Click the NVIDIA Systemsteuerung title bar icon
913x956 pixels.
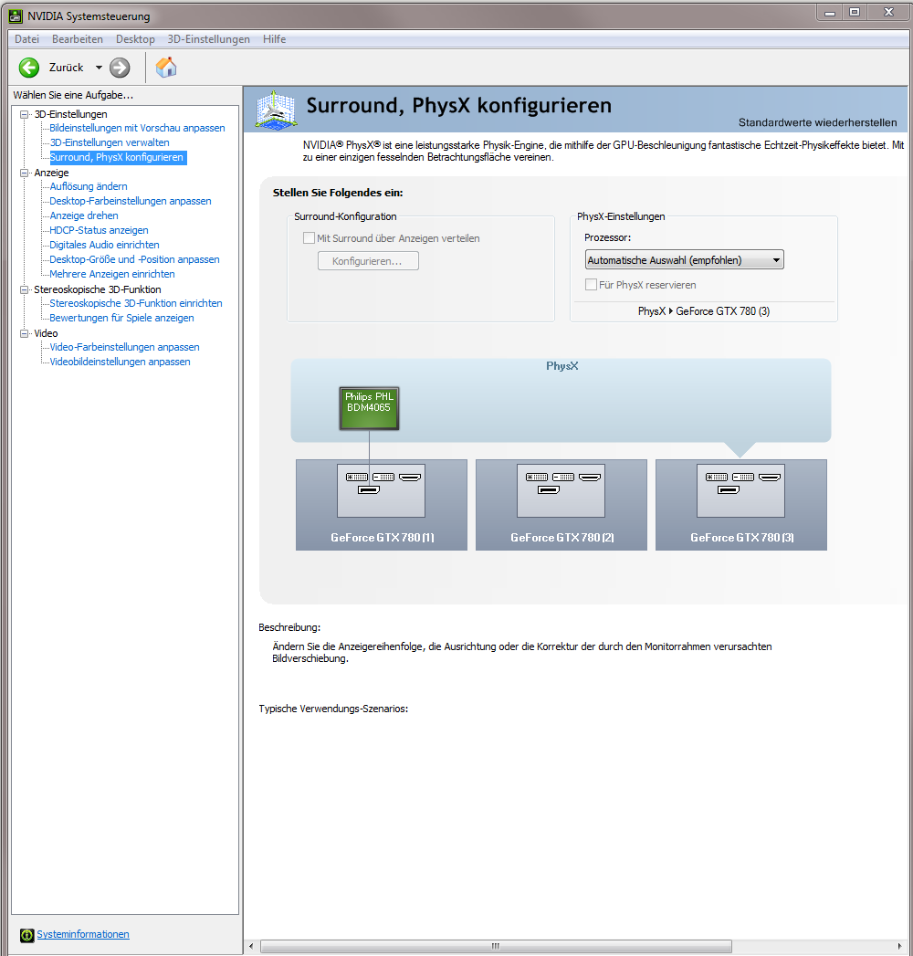pyautogui.click(x=16, y=16)
